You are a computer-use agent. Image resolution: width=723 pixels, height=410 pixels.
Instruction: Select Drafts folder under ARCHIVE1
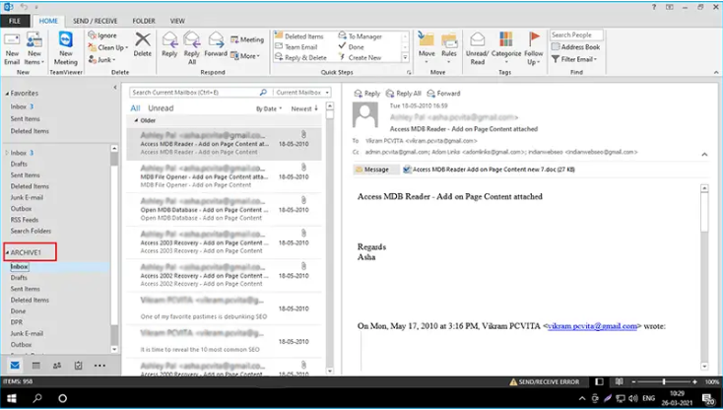[x=19, y=278]
